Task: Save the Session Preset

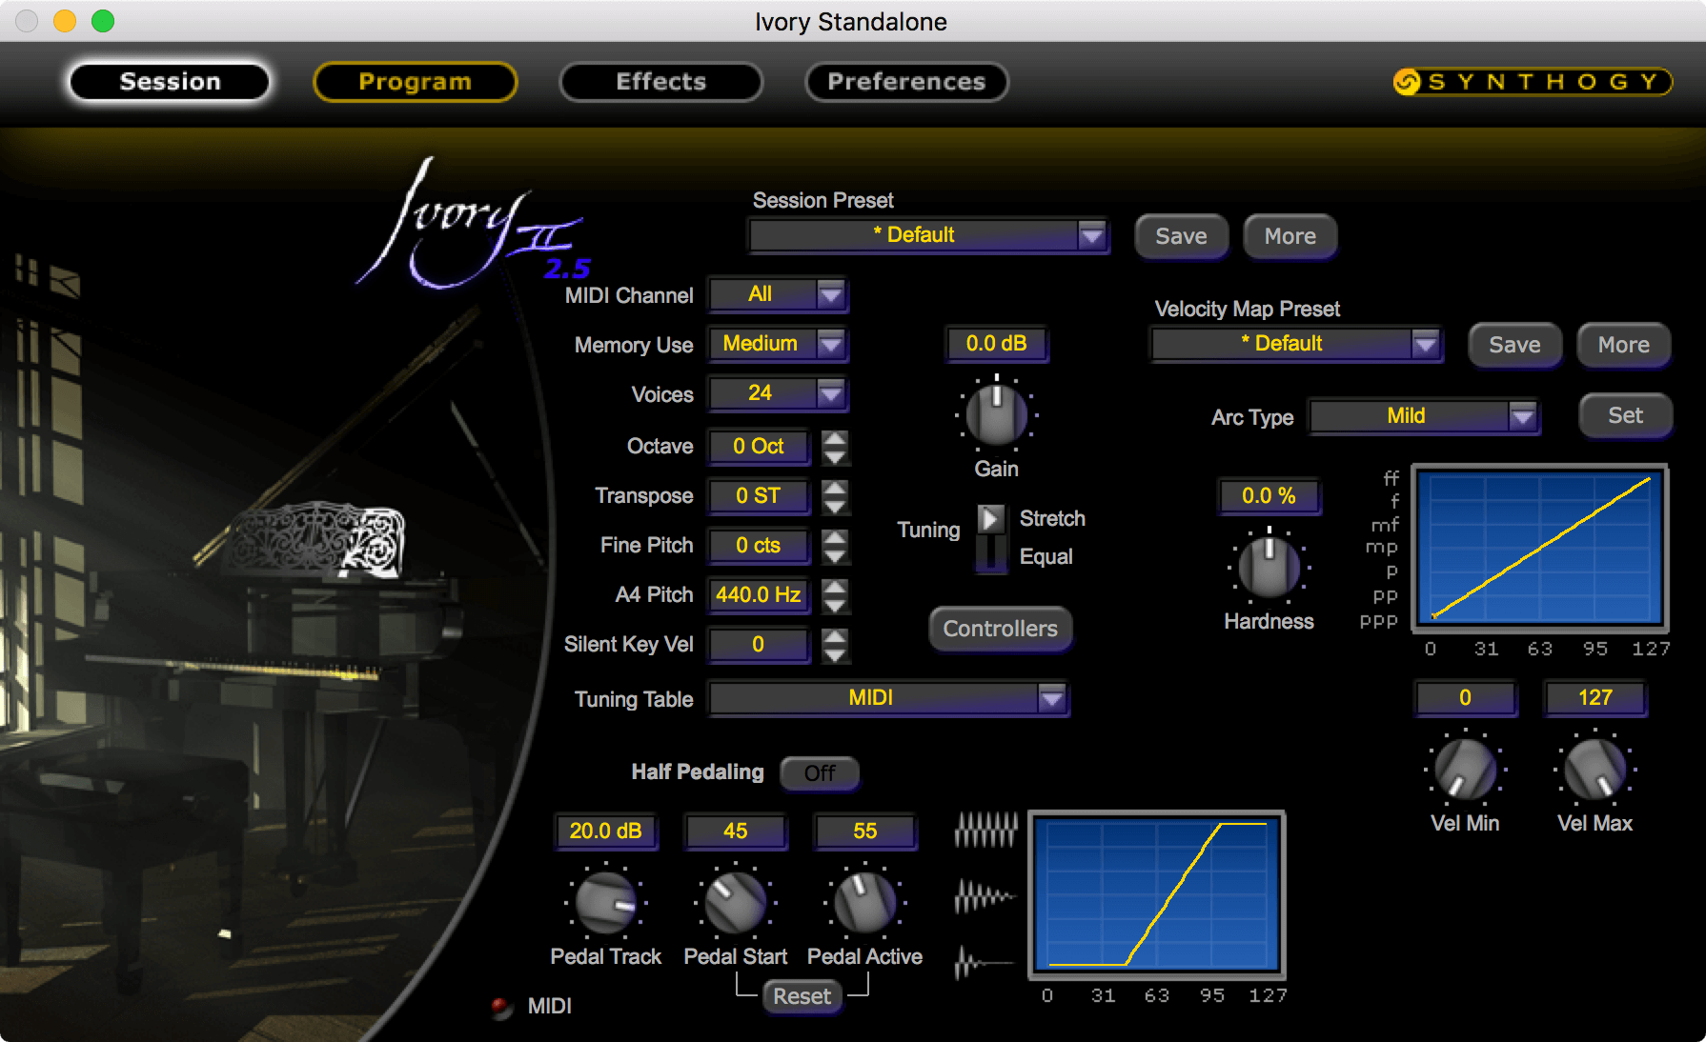Action: [1181, 236]
